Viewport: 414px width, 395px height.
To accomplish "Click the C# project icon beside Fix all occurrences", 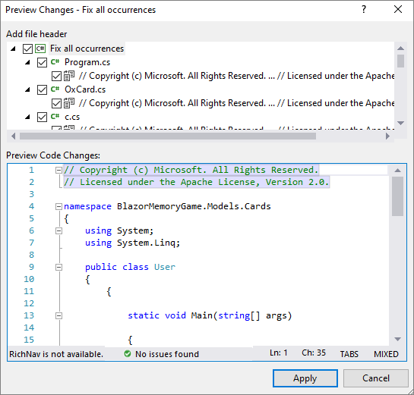I will point(40,49).
